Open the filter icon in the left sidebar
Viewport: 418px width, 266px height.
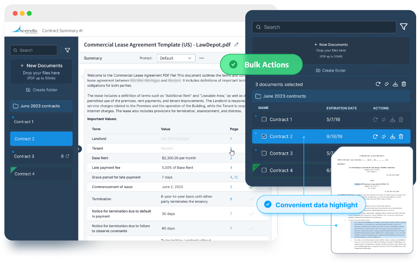pyautogui.click(x=68, y=50)
